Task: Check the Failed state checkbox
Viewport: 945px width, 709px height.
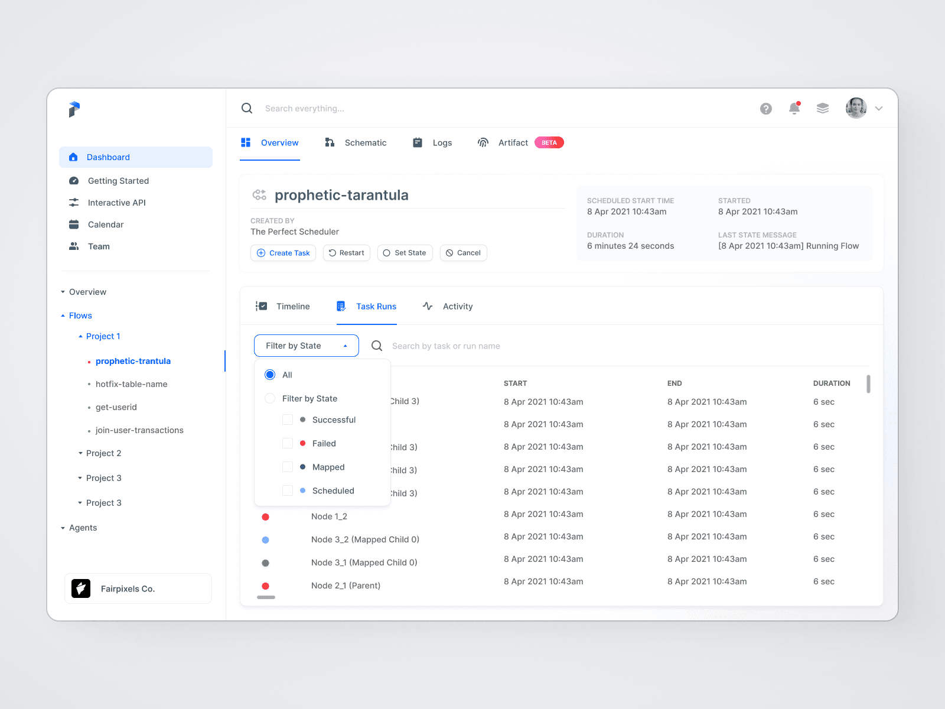Action: (x=288, y=443)
